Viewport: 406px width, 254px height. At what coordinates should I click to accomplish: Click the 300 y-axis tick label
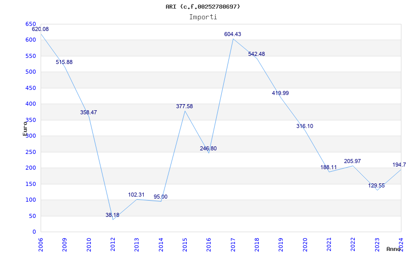(x=30, y=136)
